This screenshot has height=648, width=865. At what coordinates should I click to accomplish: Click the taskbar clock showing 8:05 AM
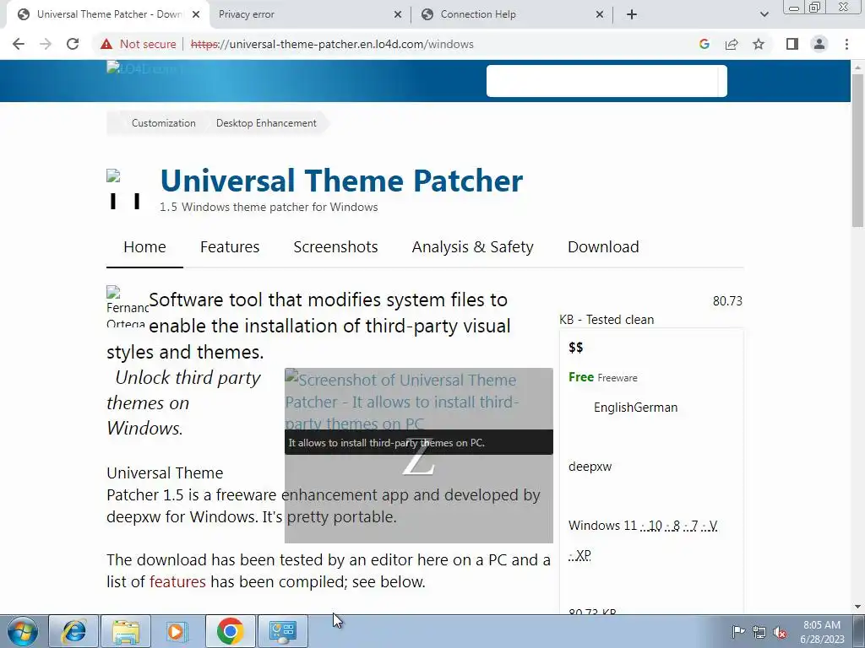point(822,632)
